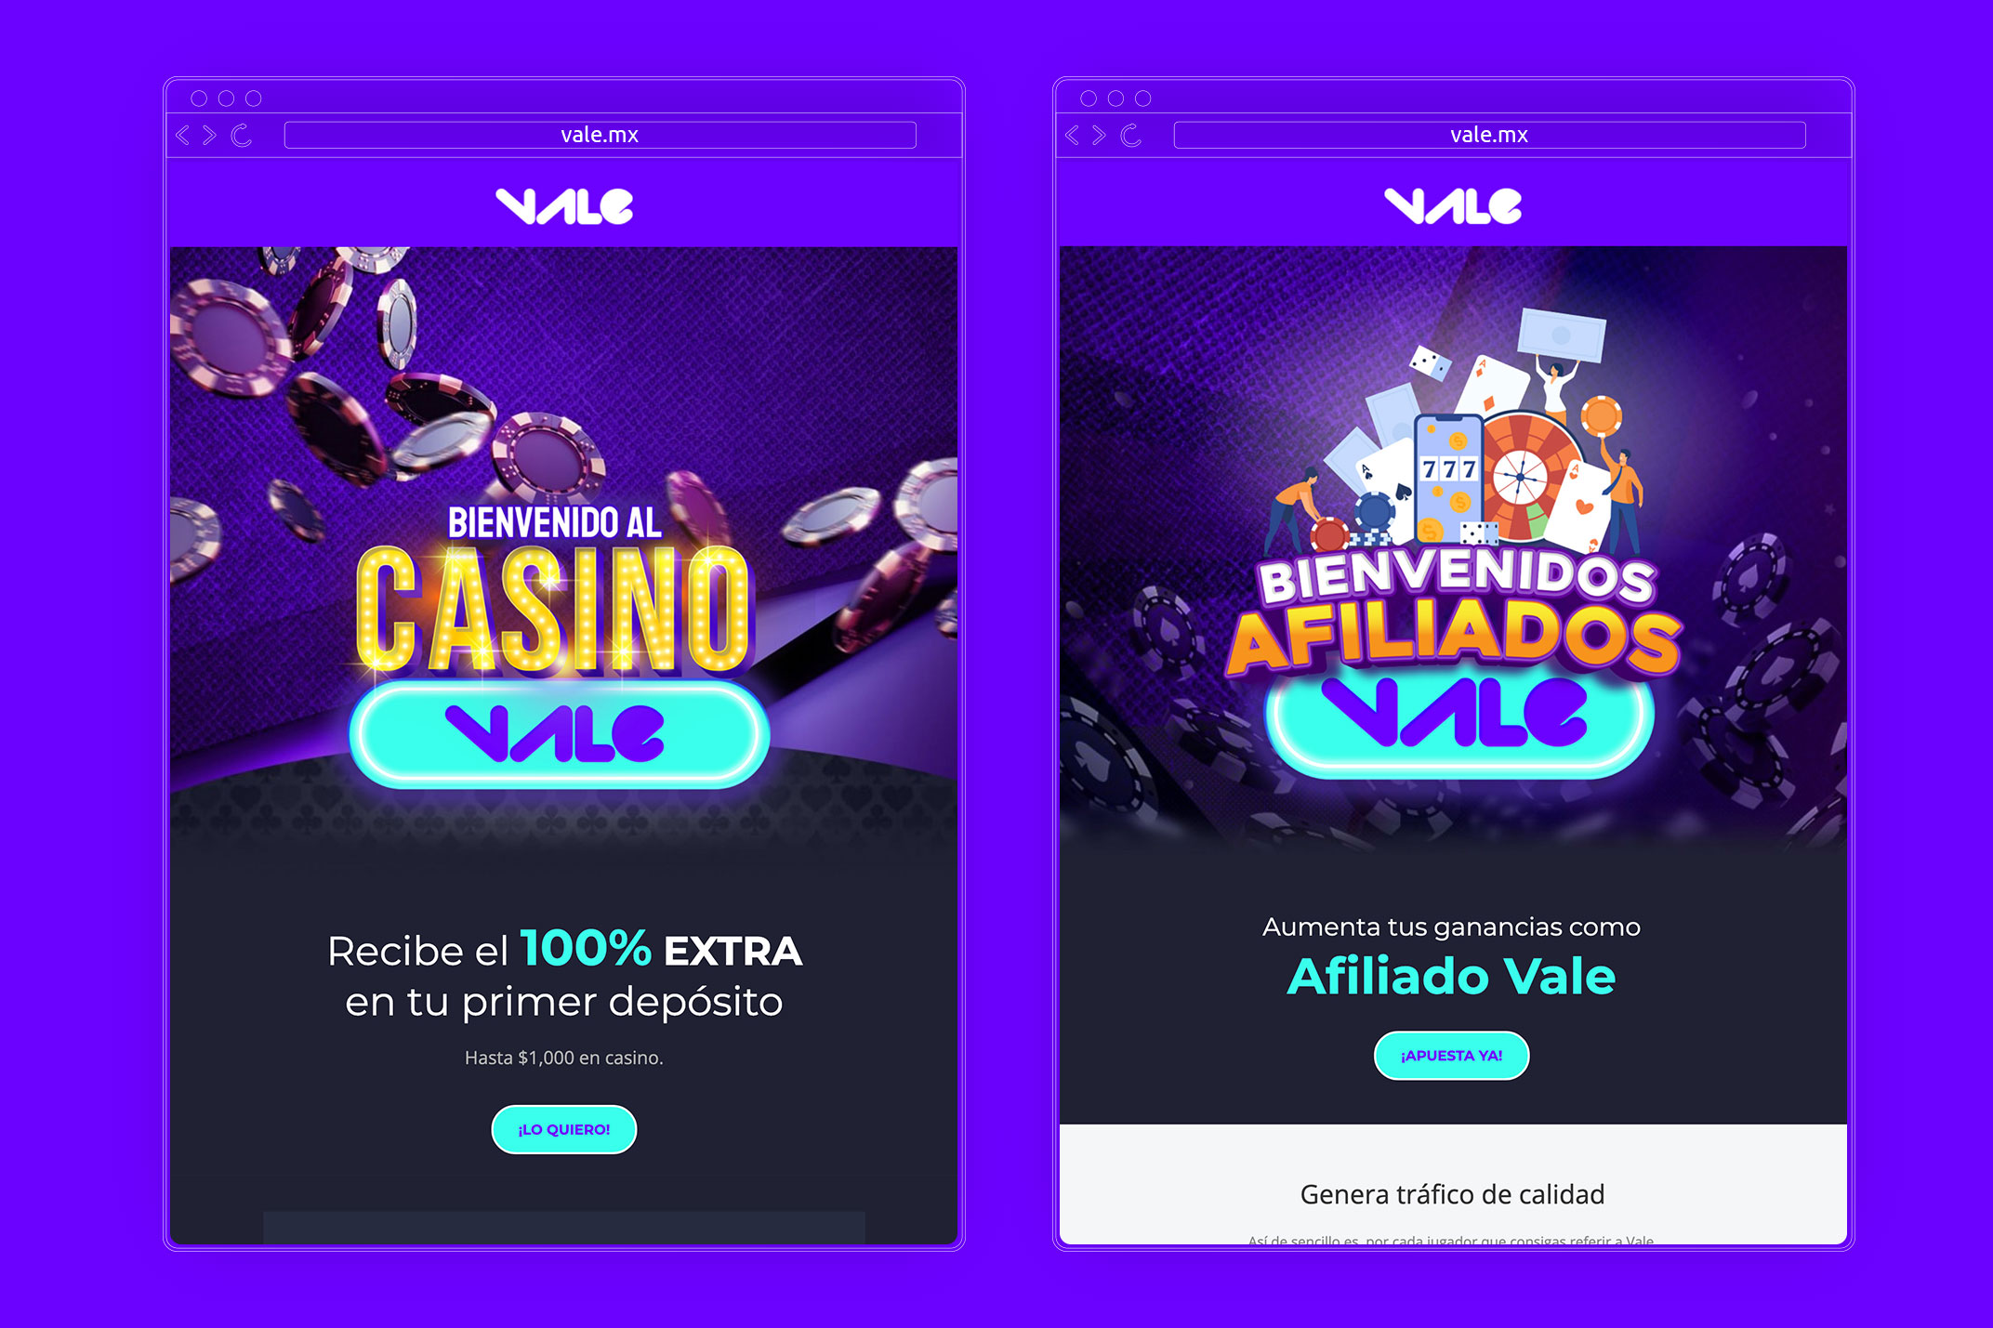
Task: Click the Bienvenidos Afiliados banner image
Action: point(1453,548)
